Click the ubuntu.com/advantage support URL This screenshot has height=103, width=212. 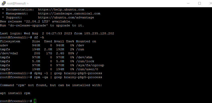click(66, 17)
